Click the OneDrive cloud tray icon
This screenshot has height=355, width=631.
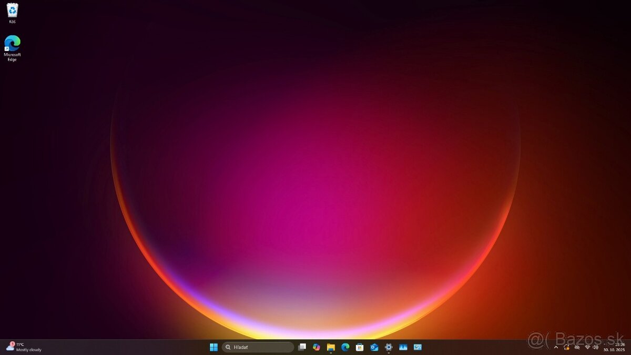[x=577, y=347]
